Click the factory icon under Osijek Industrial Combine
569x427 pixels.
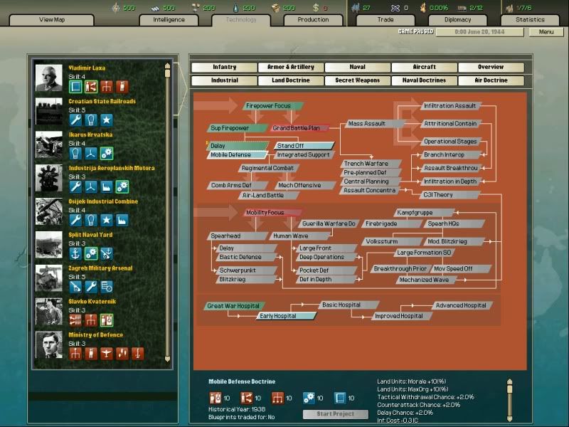click(x=122, y=220)
